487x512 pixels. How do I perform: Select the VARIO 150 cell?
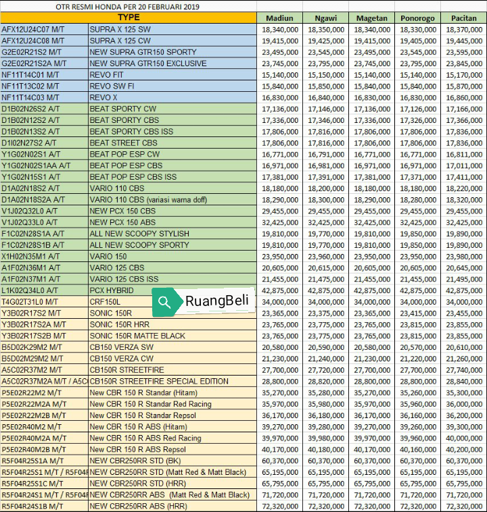tap(172, 256)
